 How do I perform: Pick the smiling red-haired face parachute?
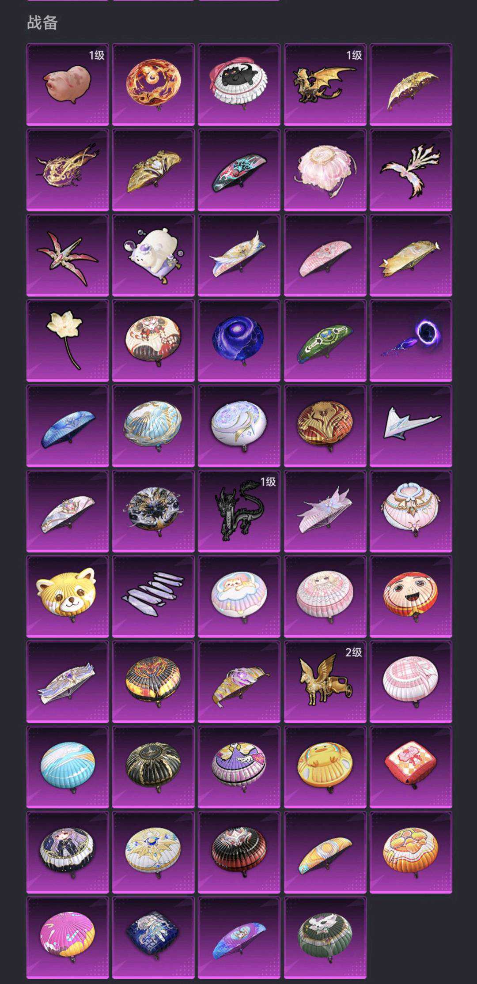coord(411,596)
